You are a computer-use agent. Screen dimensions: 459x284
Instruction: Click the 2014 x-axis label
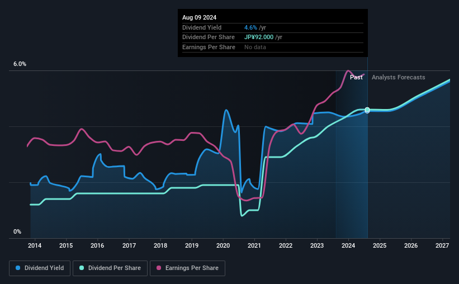coord(35,245)
